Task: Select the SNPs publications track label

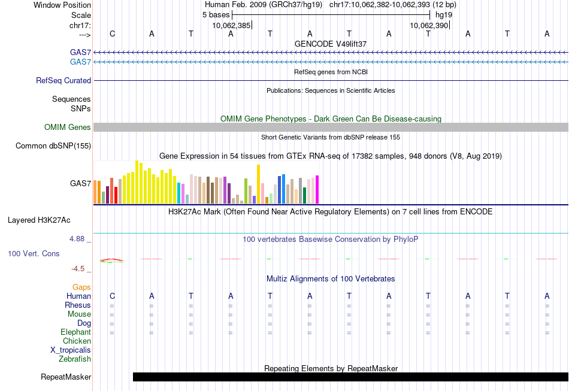Action: [81, 108]
